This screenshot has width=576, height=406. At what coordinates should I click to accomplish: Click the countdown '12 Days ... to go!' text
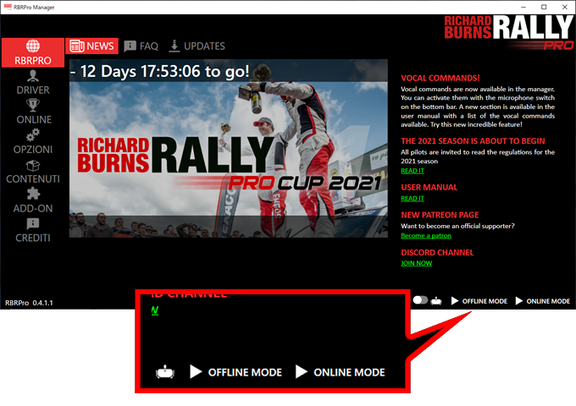pos(160,71)
